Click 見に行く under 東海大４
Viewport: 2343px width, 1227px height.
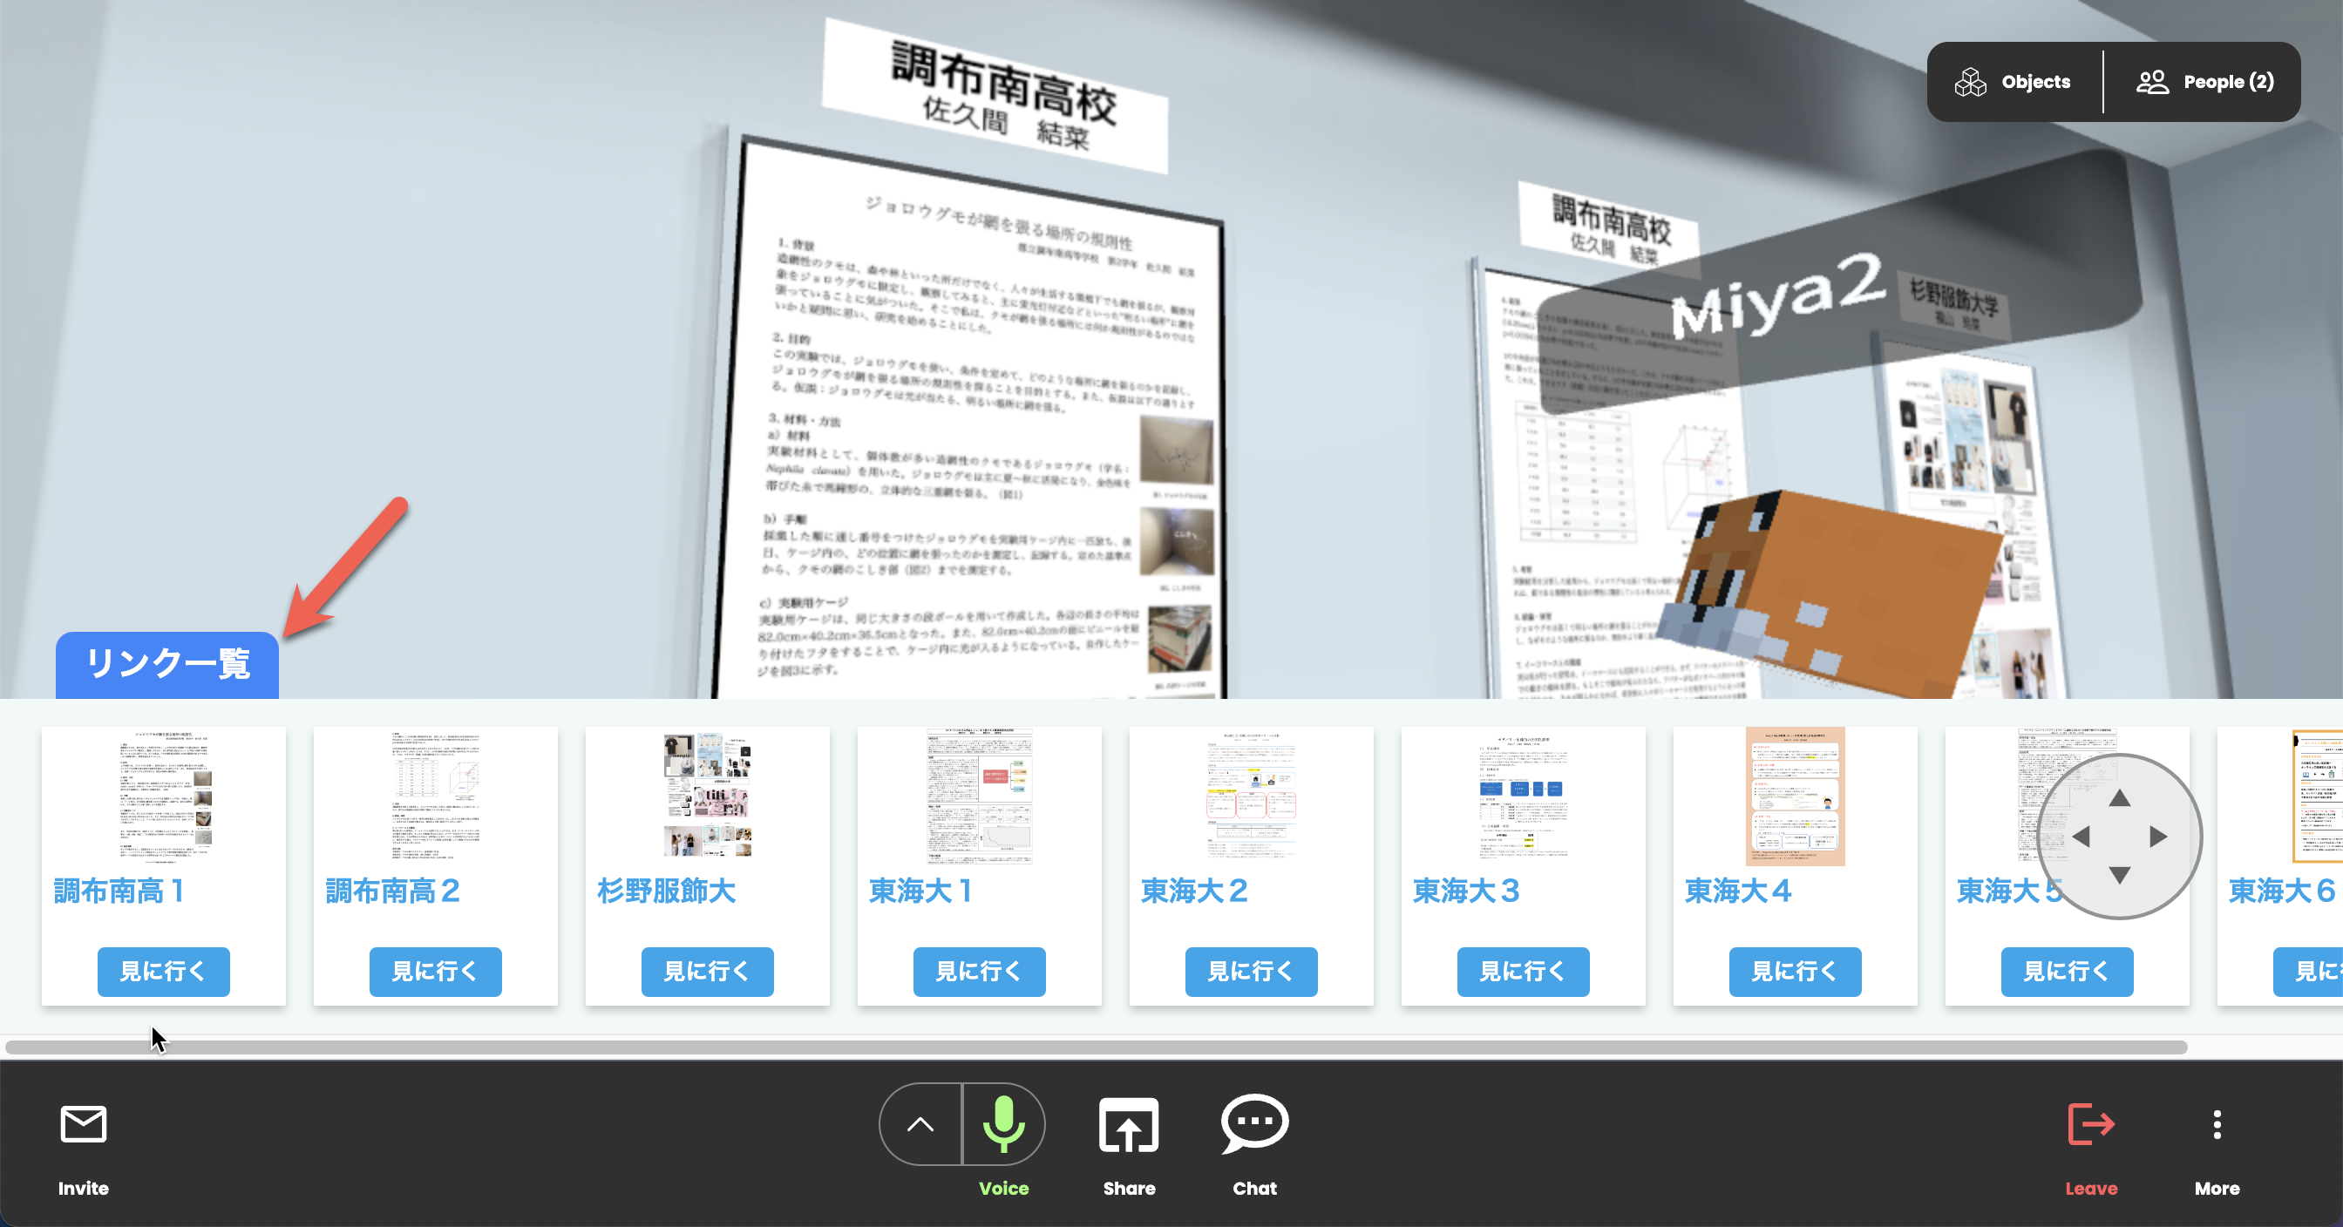click(1796, 972)
